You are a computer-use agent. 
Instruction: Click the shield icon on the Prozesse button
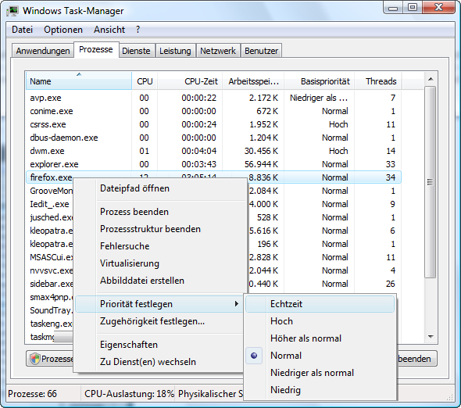35,359
